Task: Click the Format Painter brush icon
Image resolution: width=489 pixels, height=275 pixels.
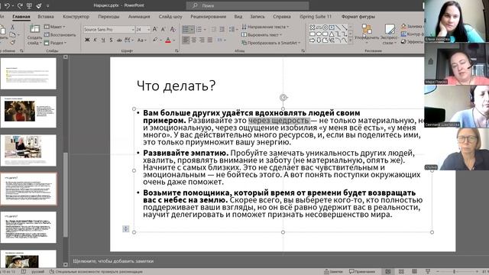Action: (x=12, y=42)
